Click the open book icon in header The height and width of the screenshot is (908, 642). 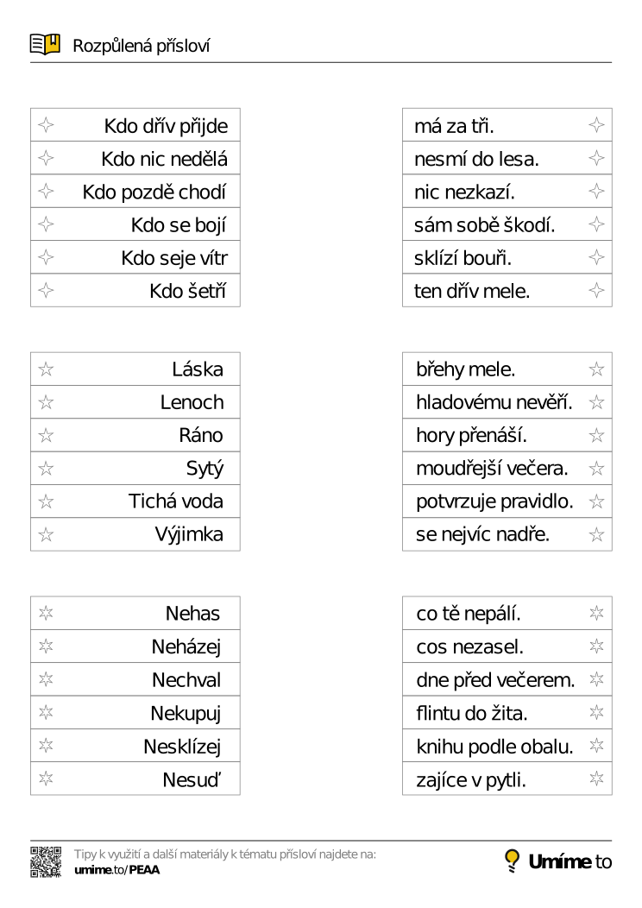click(45, 43)
